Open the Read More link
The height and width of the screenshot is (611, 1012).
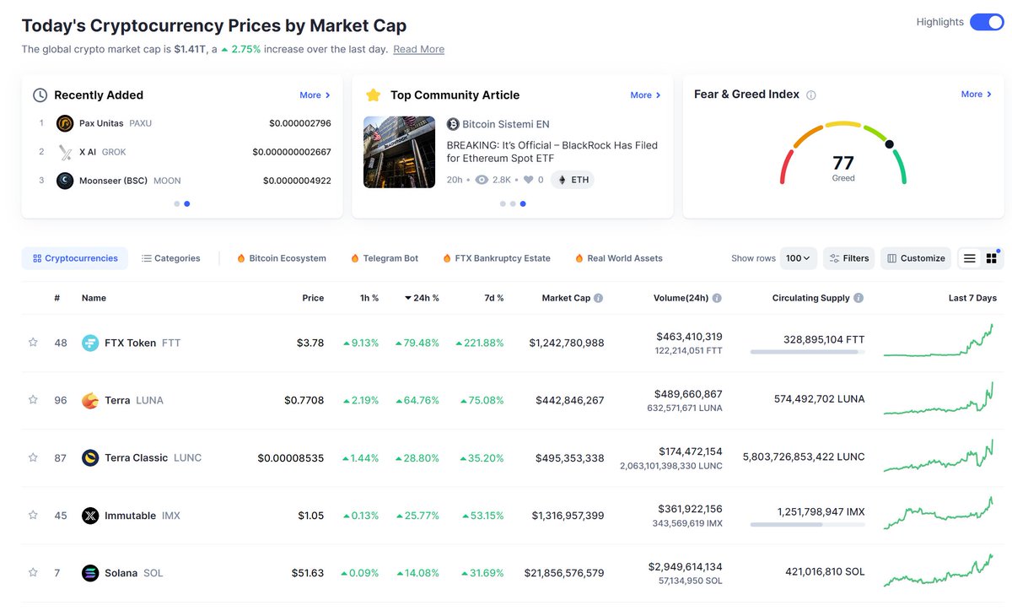[418, 49]
